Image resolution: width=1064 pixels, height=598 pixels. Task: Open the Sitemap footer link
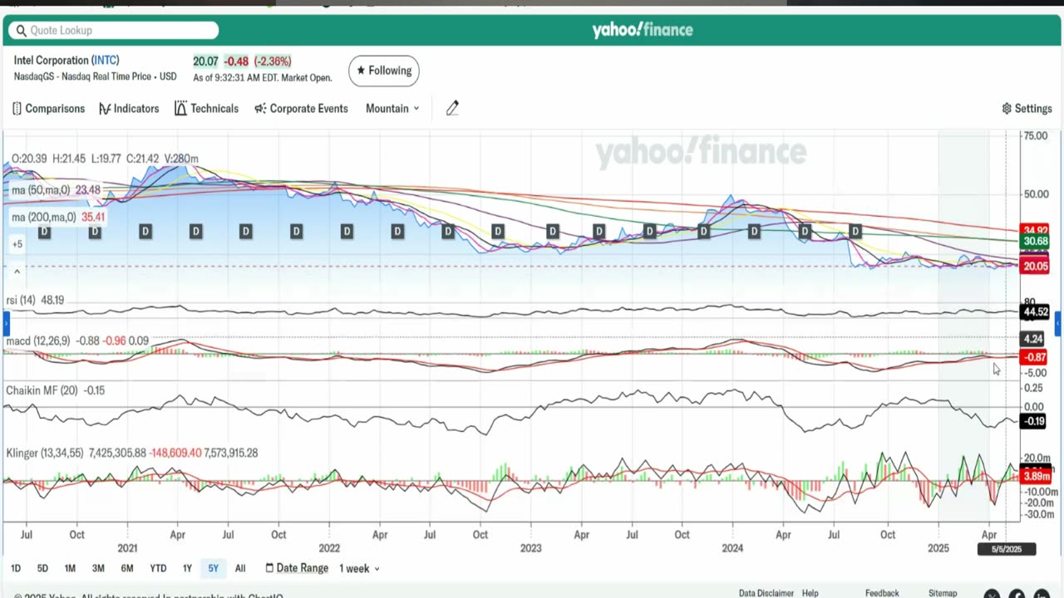943,593
